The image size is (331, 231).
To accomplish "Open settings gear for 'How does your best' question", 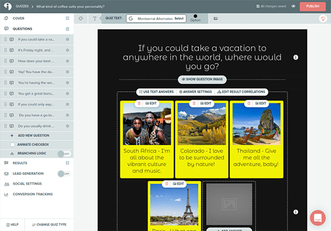I will tap(68, 61).
